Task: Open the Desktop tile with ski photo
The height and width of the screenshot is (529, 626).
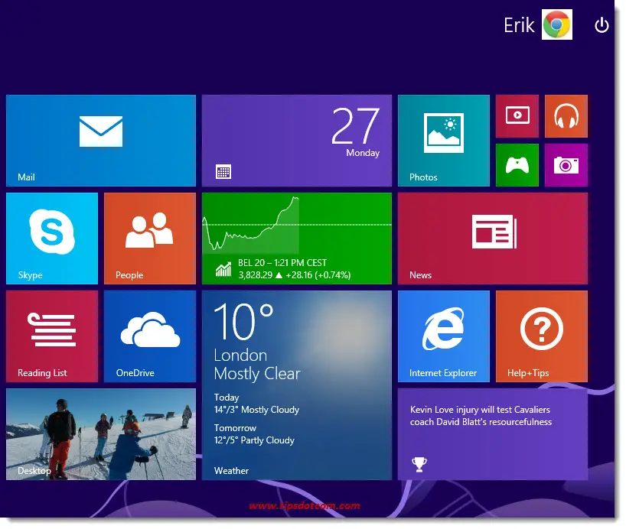Action: (101, 434)
